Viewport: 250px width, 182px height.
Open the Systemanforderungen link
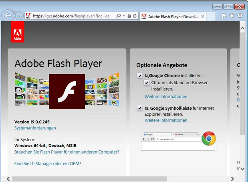click(x=35, y=128)
